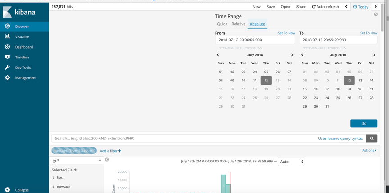Select July 20 in To calendar
389x193 pixels.
click(x=360, y=89)
